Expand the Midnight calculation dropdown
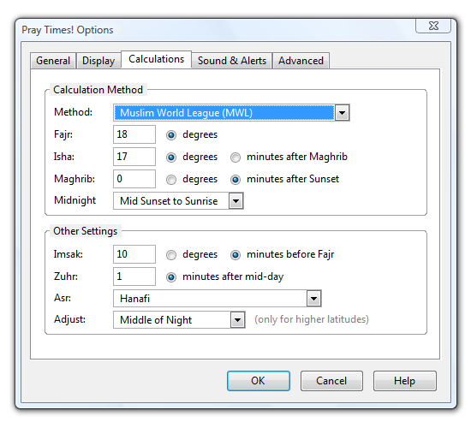 236,201
